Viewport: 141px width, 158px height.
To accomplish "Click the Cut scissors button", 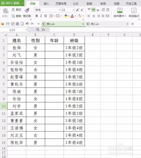I will pos(16,10).
